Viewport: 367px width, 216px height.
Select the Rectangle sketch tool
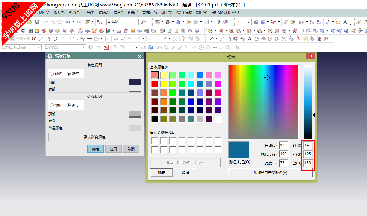[x=76, y=39]
